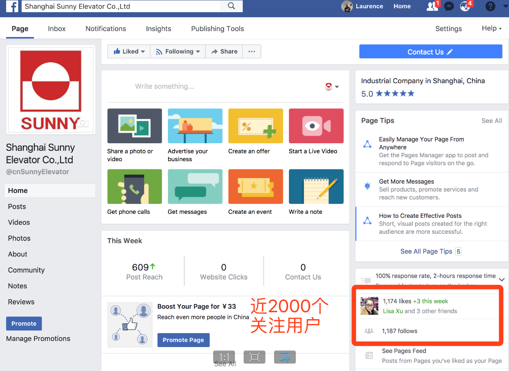Click the Share button
Screen dimensions: 509x371
(224, 51)
